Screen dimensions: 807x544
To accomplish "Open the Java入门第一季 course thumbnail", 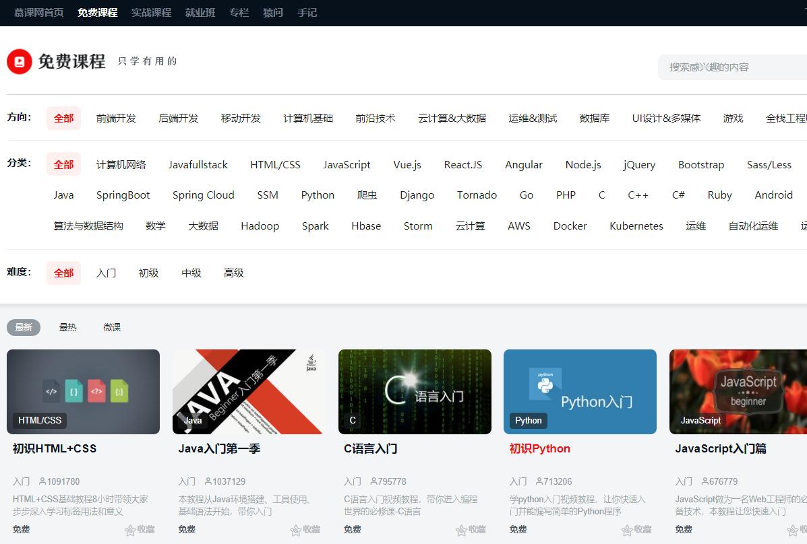I will point(249,391).
